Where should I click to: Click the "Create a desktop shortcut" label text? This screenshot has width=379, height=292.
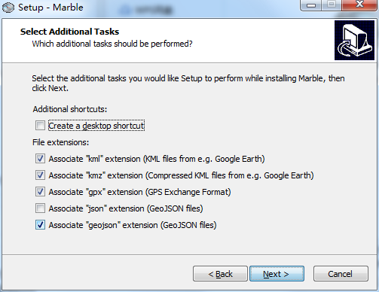point(96,126)
